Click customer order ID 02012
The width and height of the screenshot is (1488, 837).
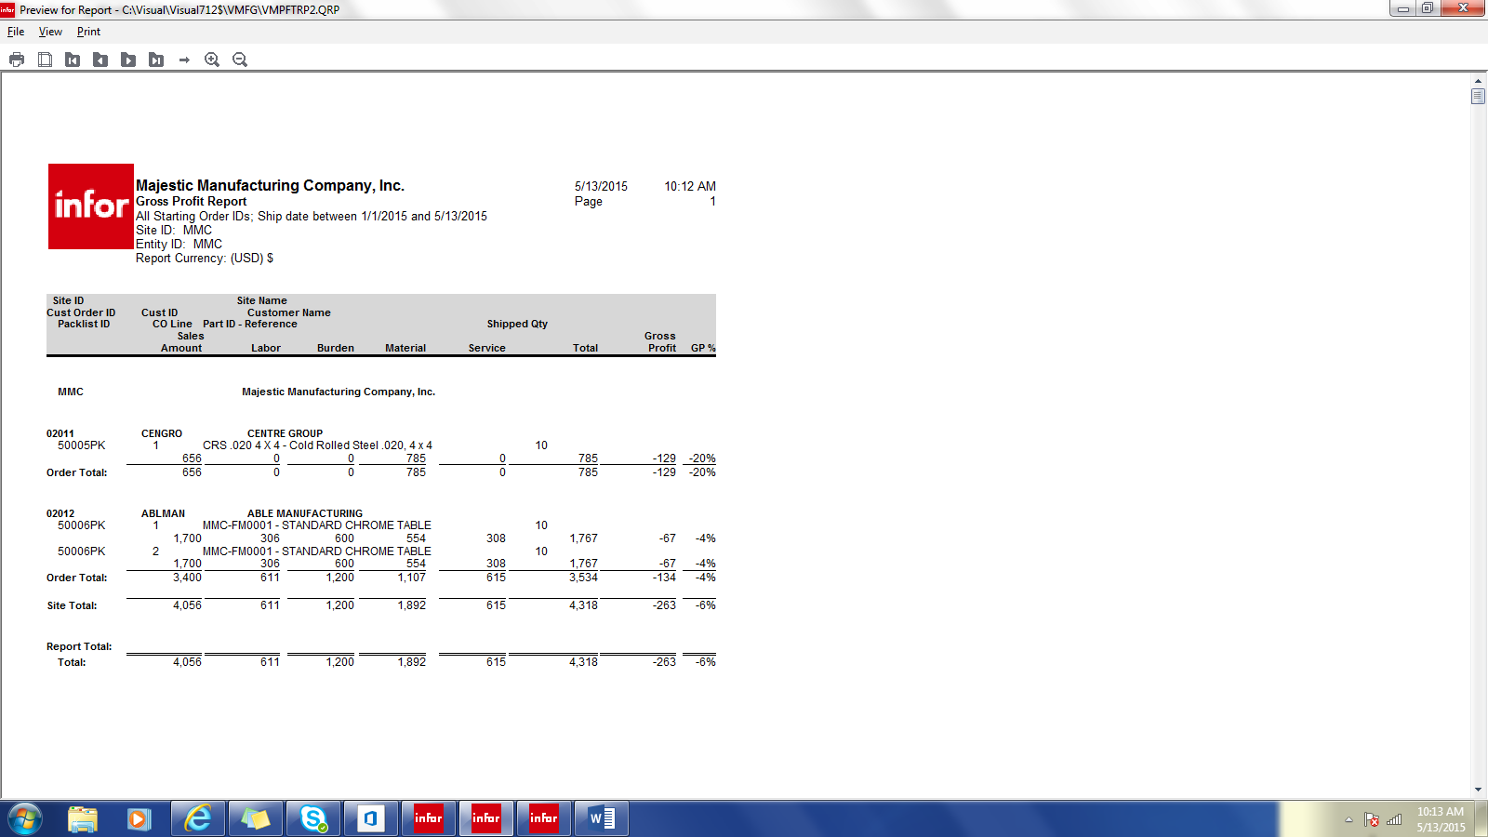tap(60, 513)
